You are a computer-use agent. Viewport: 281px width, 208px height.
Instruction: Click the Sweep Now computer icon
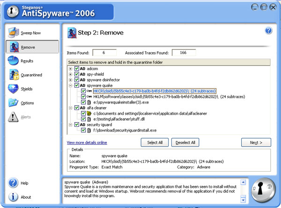point(14,33)
